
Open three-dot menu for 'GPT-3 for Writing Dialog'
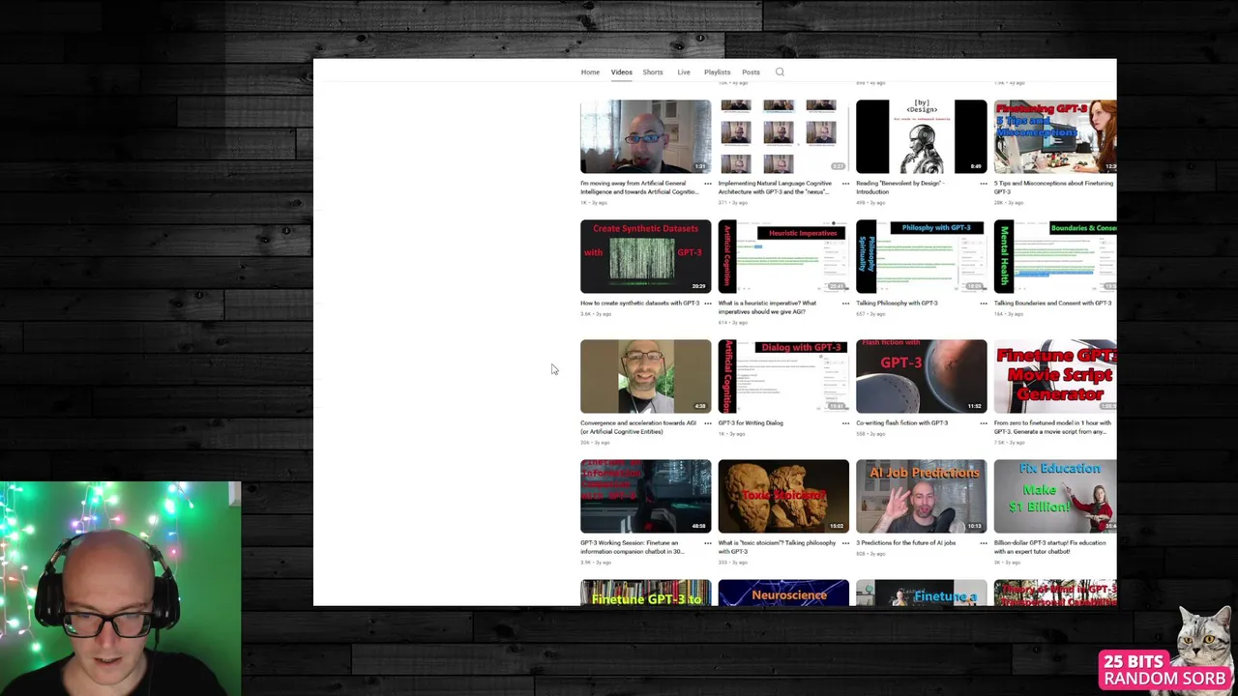tap(846, 422)
